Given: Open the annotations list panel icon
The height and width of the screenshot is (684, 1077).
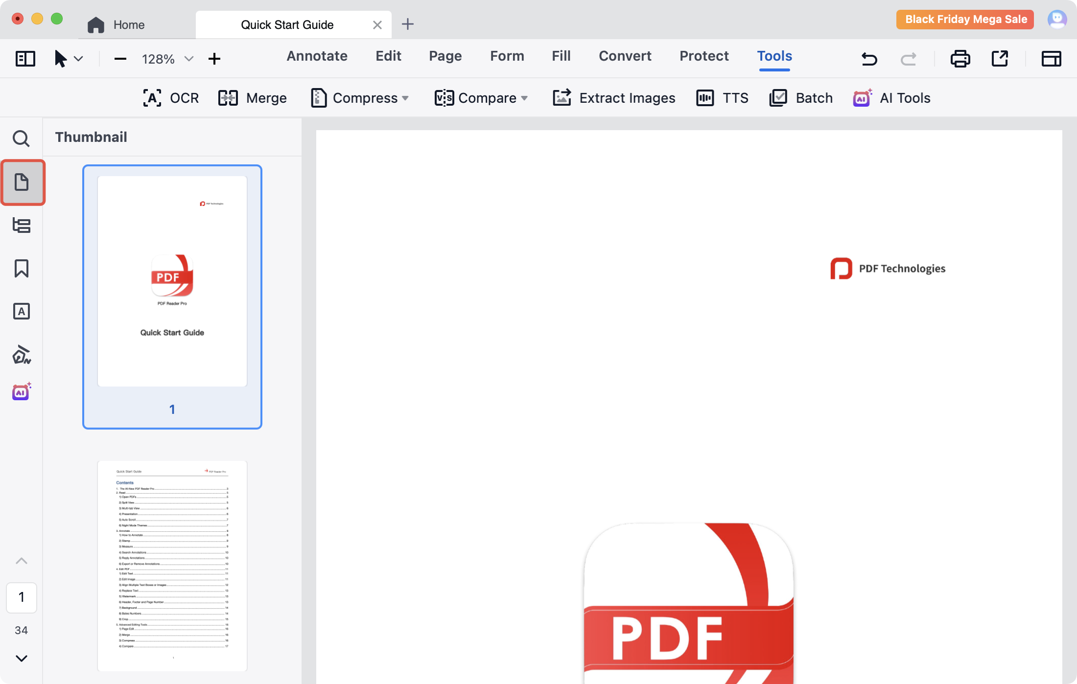Looking at the screenshot, I should (x=21, y=312).
